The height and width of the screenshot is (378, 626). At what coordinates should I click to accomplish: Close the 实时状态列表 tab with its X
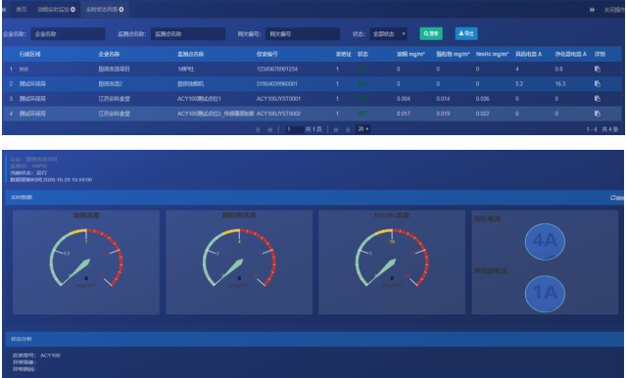coord(121,9)
